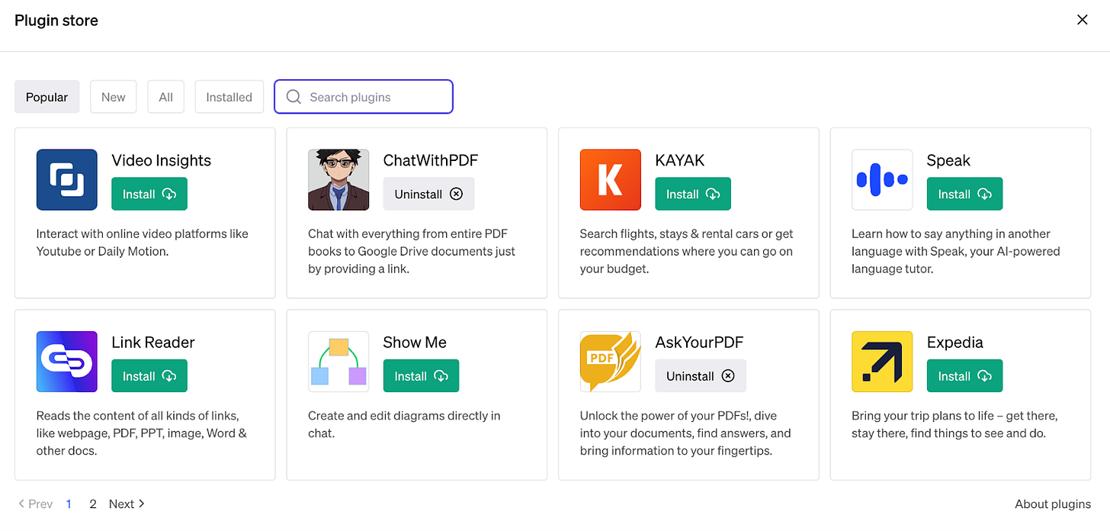Click the Expedia title text
This screenshot has width=1110, height=531.
point(955,343)
